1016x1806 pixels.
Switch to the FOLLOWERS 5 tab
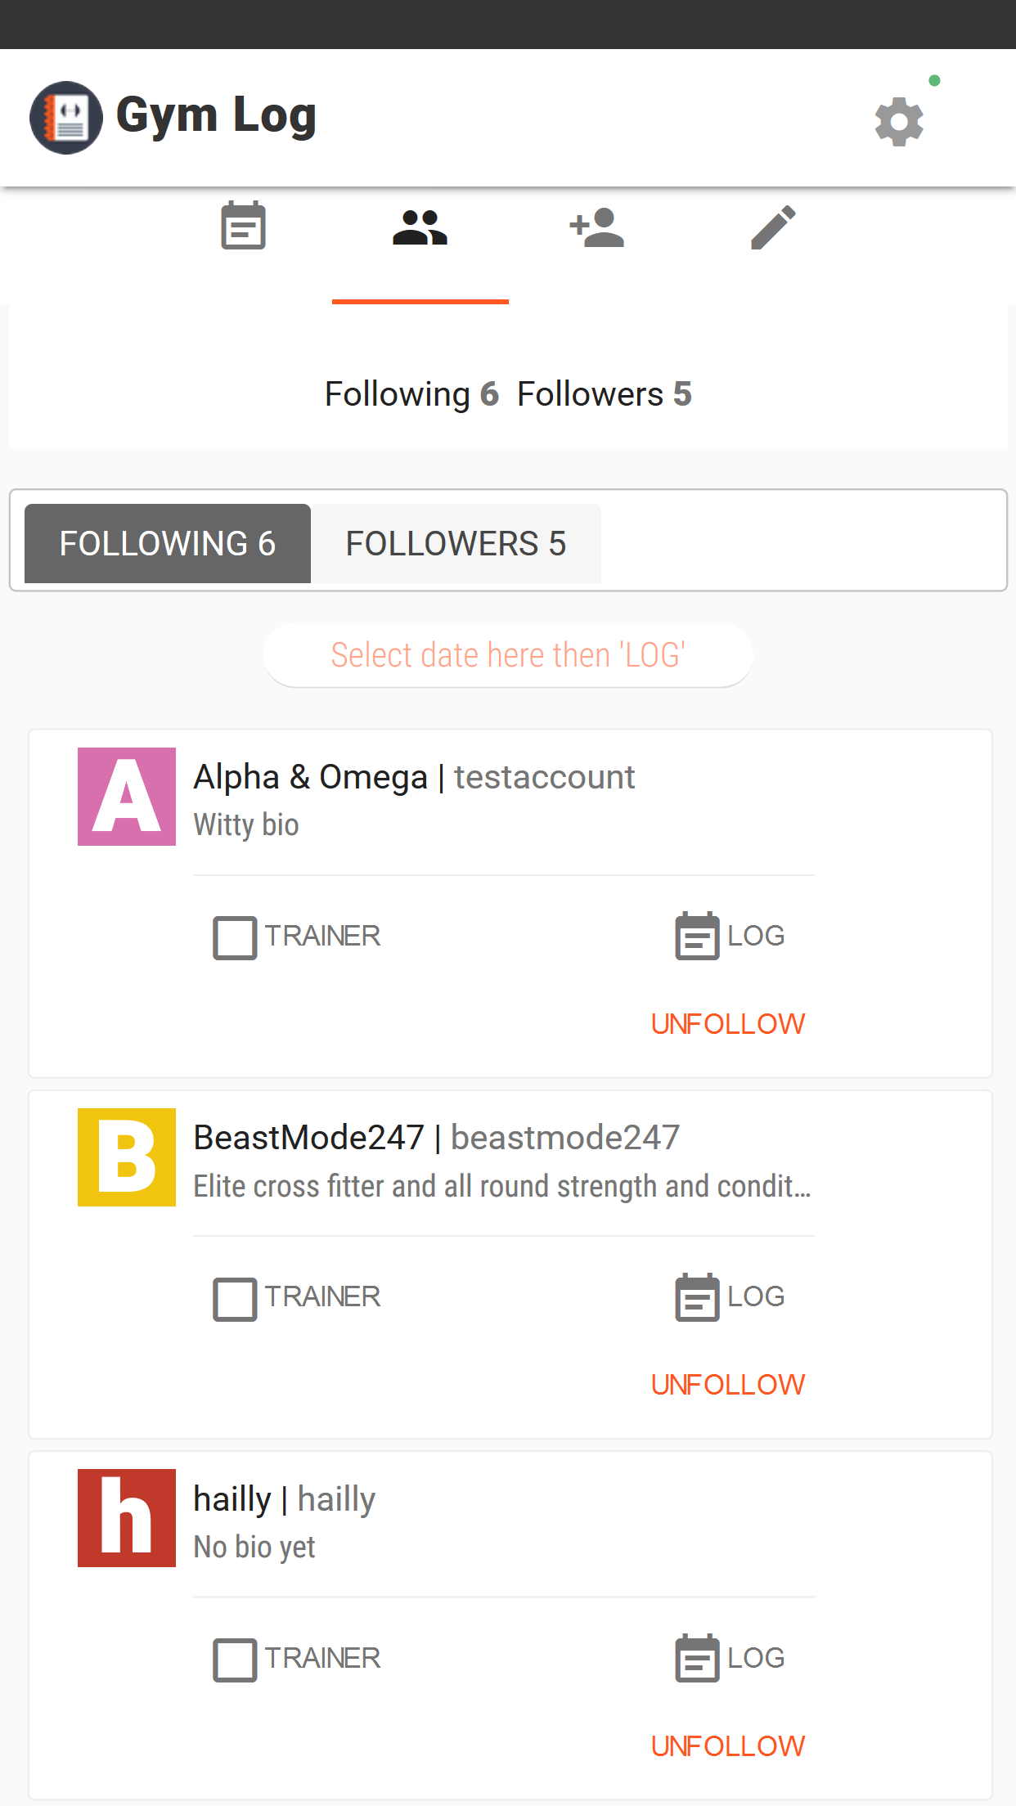[456, 543]
